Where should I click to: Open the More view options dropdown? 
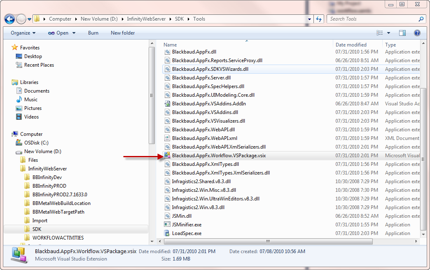click(x=388, y=33)
